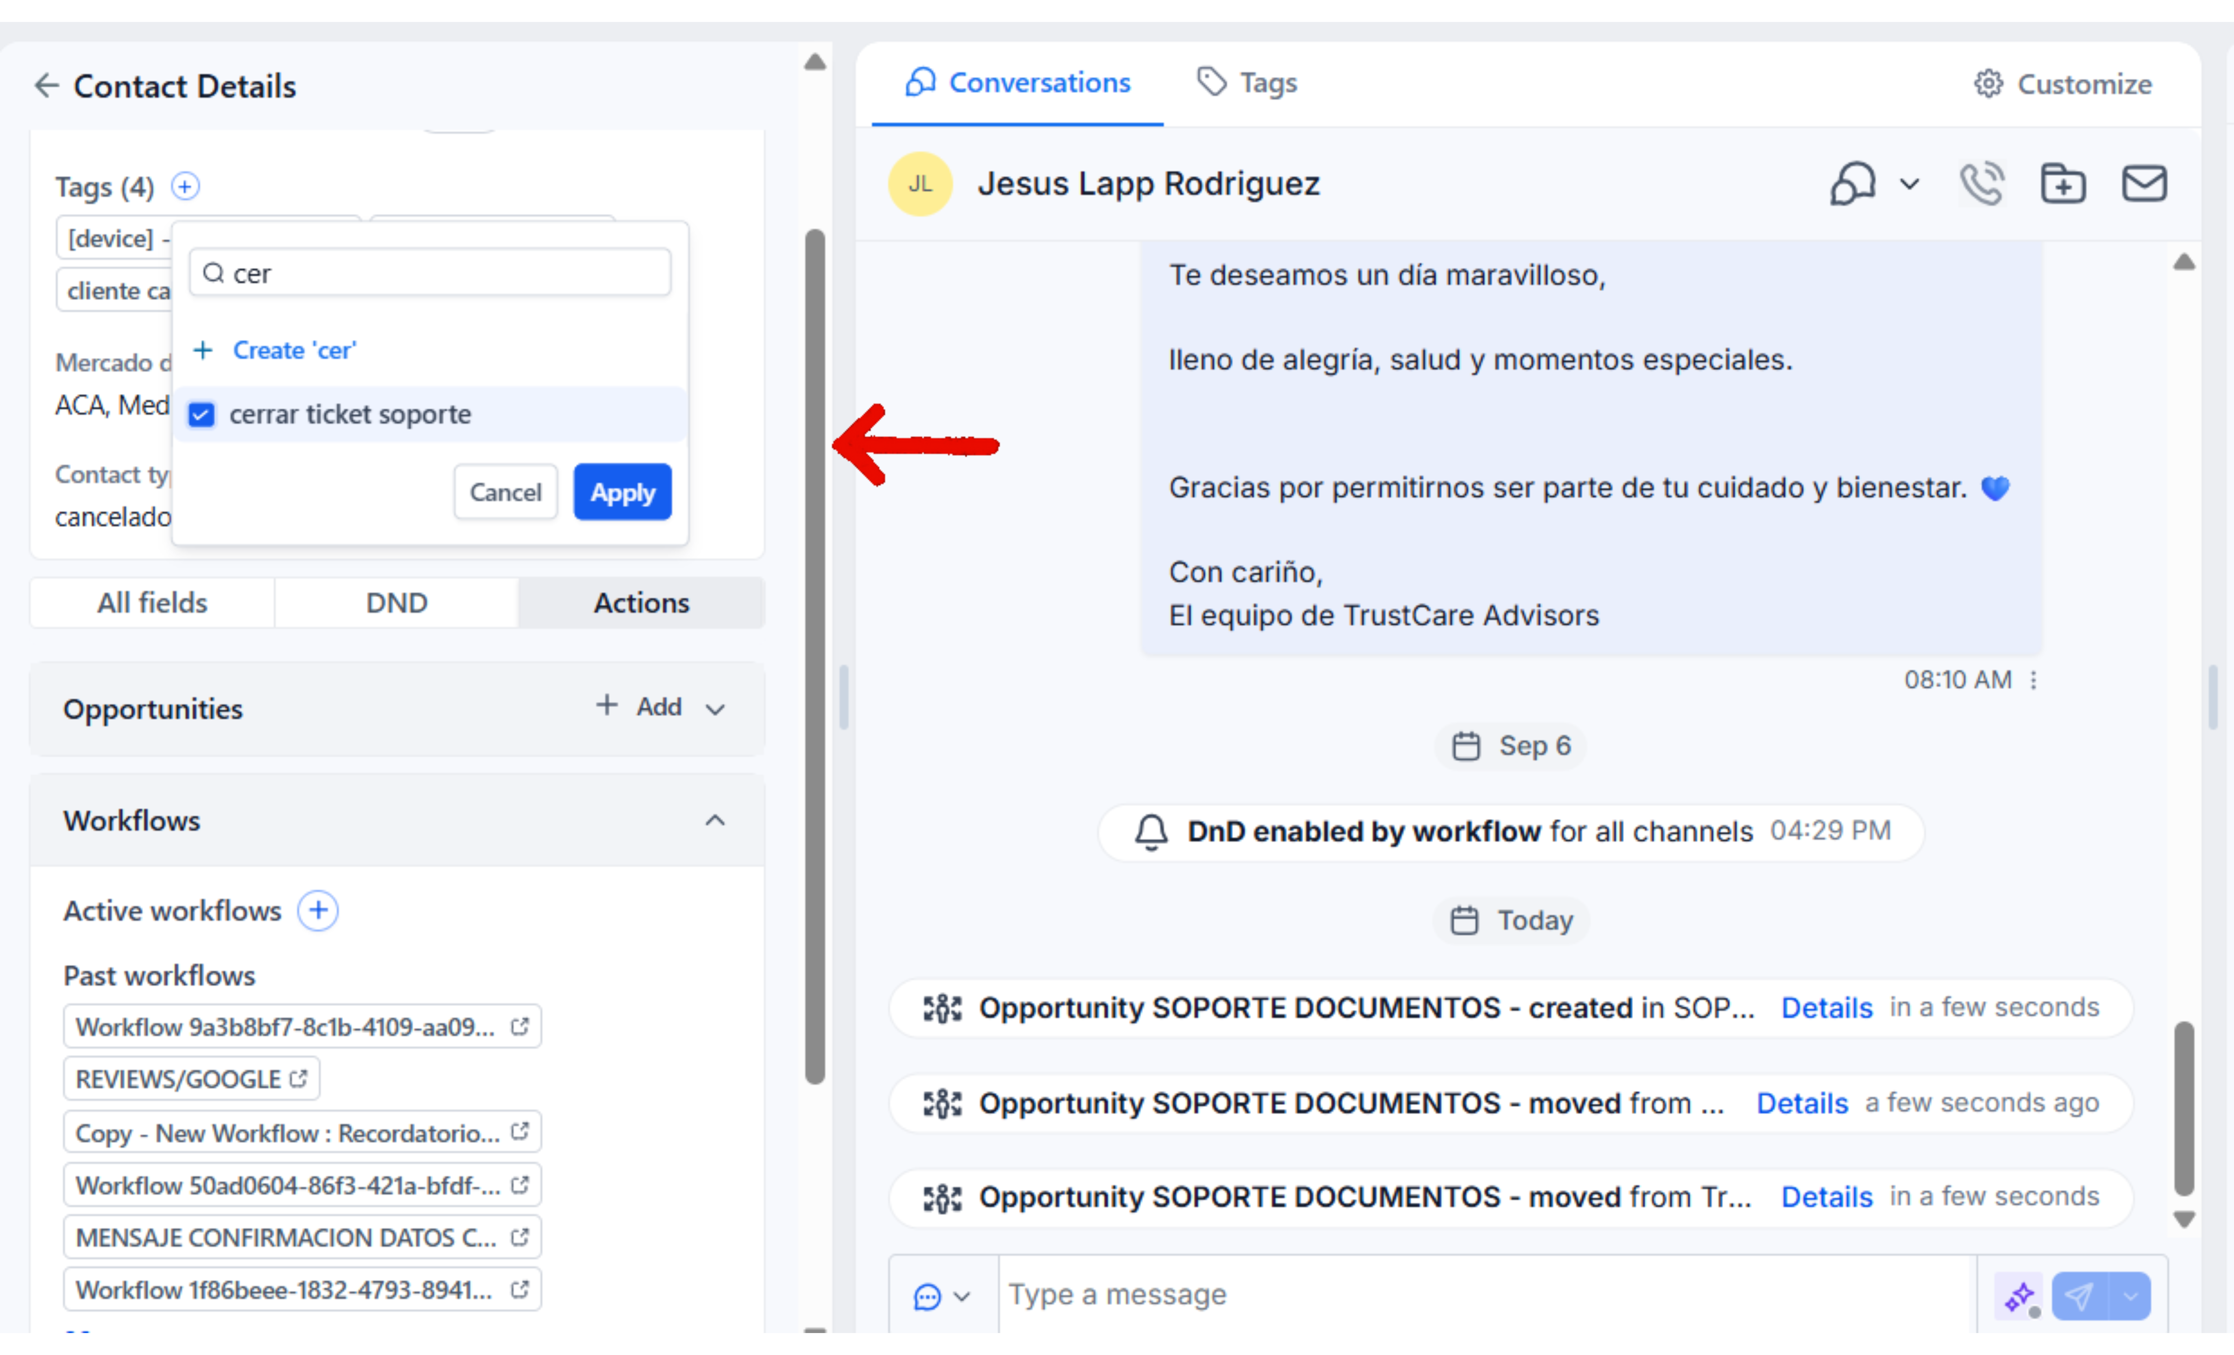Click the conversation scrollbar thumb

[x=2184, y=1109]
